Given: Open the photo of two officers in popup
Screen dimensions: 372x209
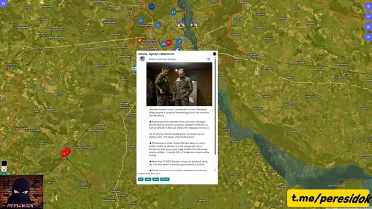Looking at the screenshot, I should pyautogui.click(x=180, y=84).
